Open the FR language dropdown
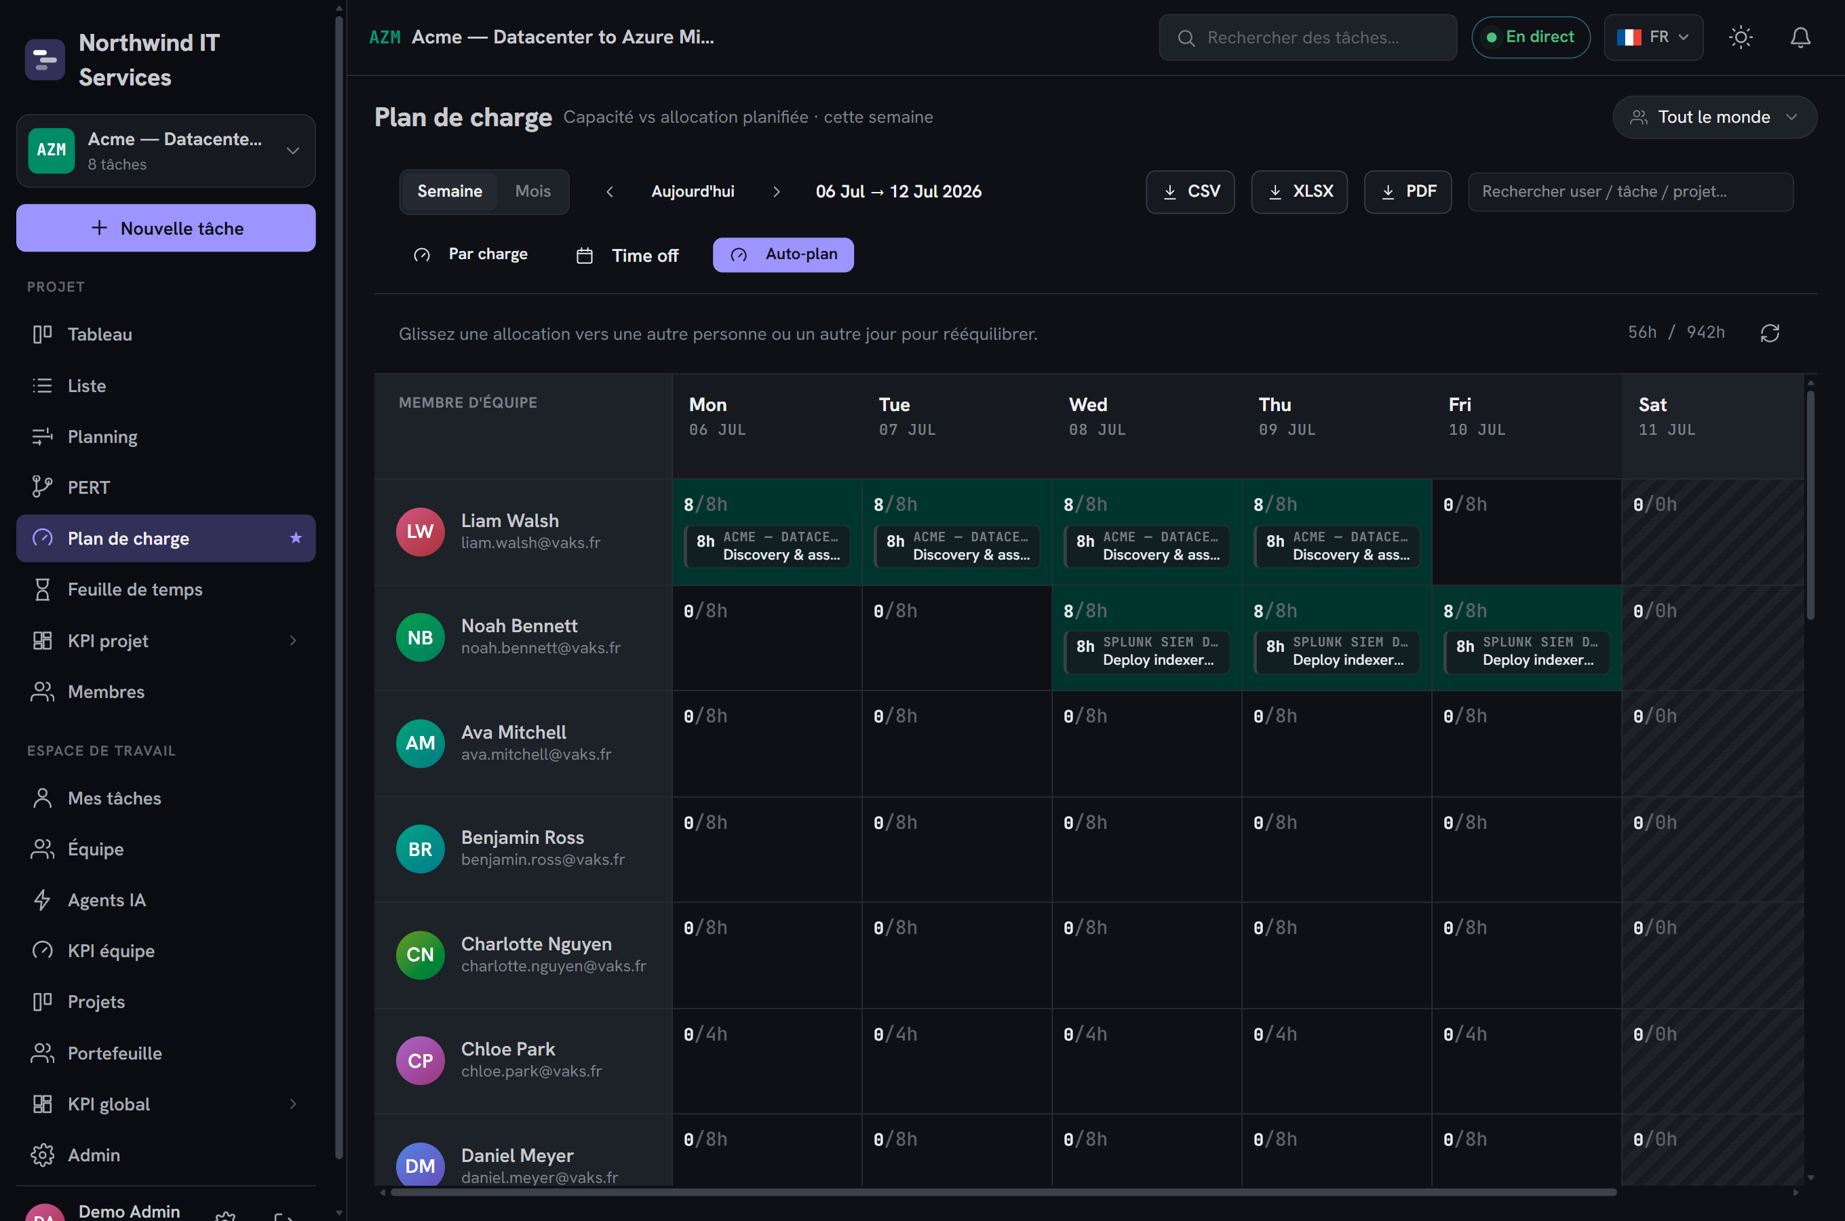Screen dimensions: 1845x1221 [x=1653, y=37]
